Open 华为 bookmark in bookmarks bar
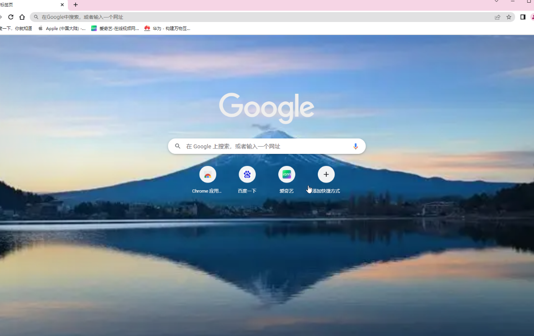This screenshot has width=534, height=336. coord(167,29)
